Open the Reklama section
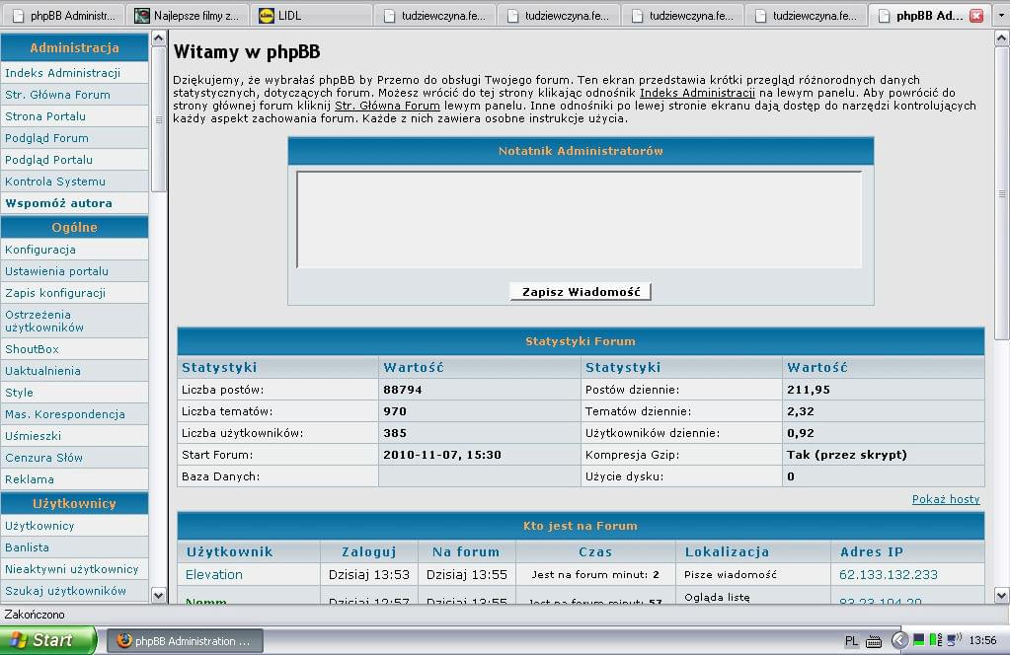 pyautogui.click(x=29, y=479)
